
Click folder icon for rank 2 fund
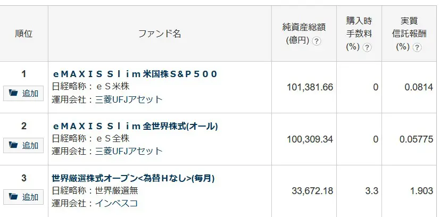tap(14, 145)
